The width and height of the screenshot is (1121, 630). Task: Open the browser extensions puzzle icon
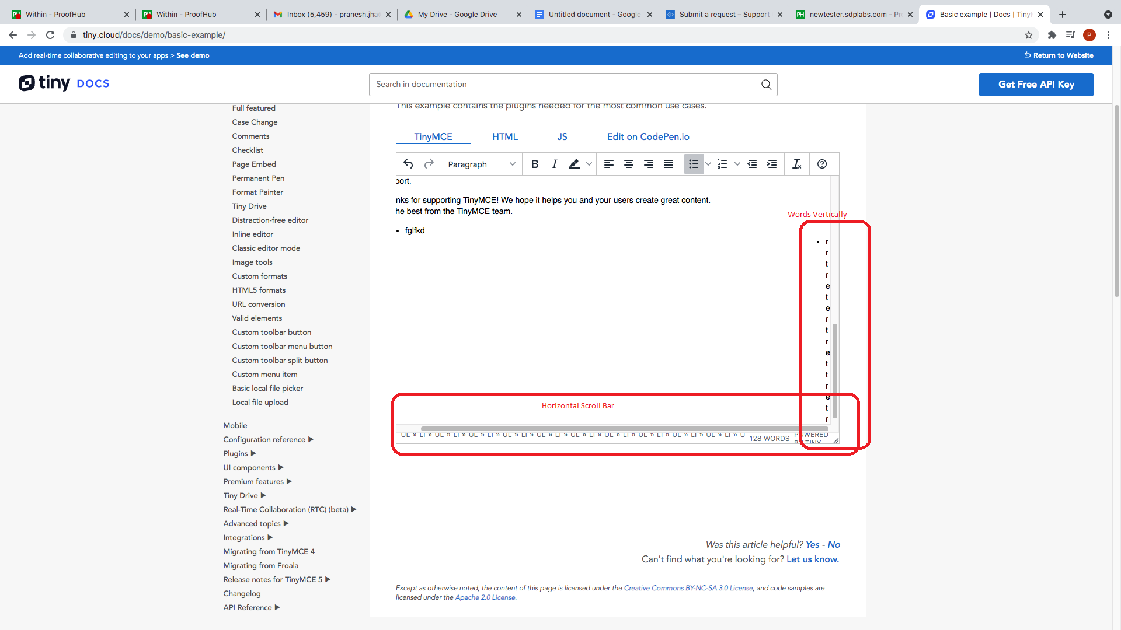pyautogui.click(x=1052, y=35)
